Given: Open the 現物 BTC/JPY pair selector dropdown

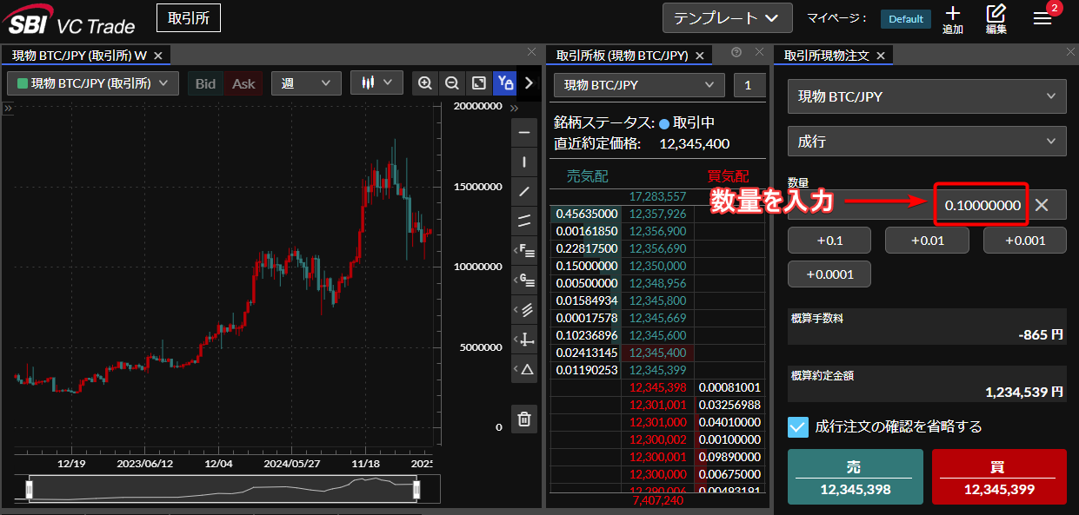Looking at the screenshot, I should 638,85.
